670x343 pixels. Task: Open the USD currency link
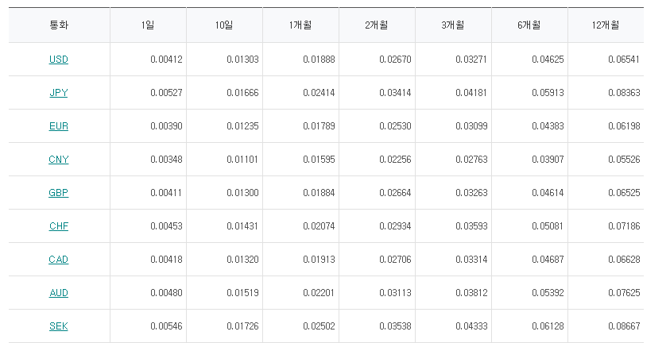click(x=59, y=60)
